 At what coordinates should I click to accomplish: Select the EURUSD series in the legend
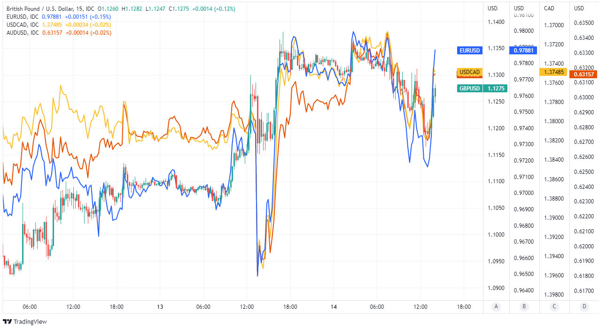point(23,17)
